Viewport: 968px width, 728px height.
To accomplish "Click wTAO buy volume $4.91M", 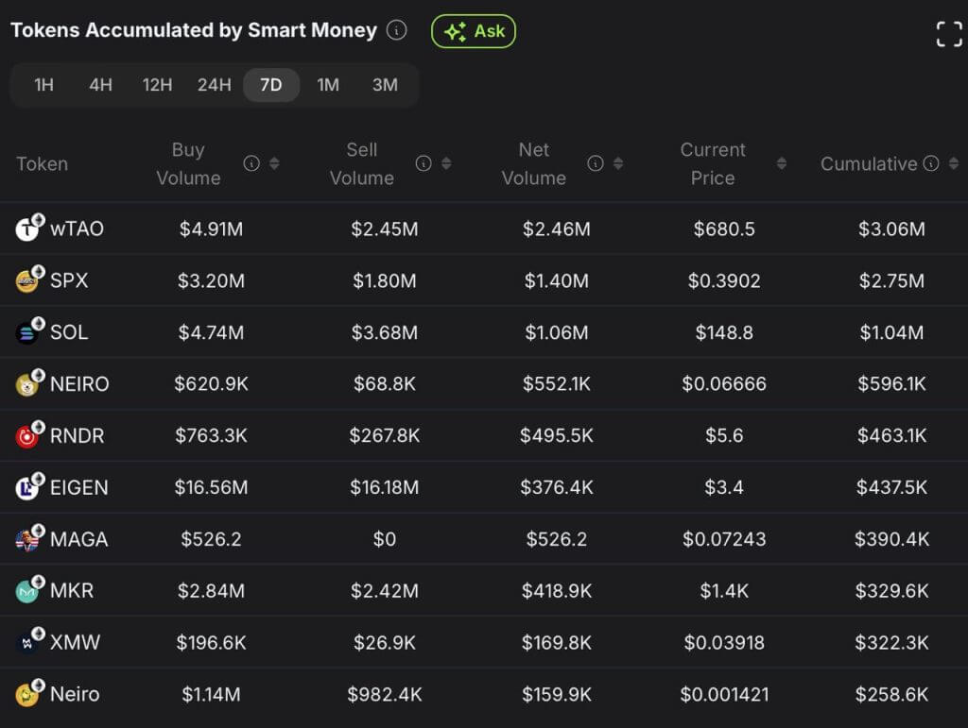I will [x=211, y=229].
